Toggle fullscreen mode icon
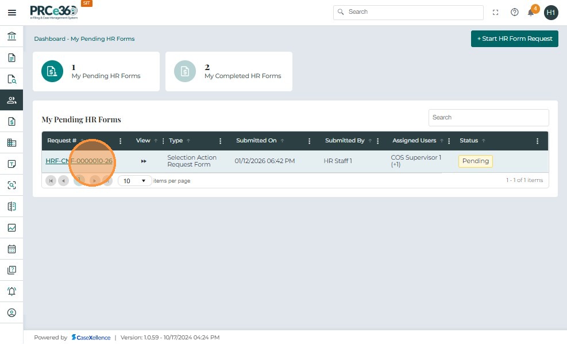The height and width of the screenshot is (344, 567). pos(495,12)
